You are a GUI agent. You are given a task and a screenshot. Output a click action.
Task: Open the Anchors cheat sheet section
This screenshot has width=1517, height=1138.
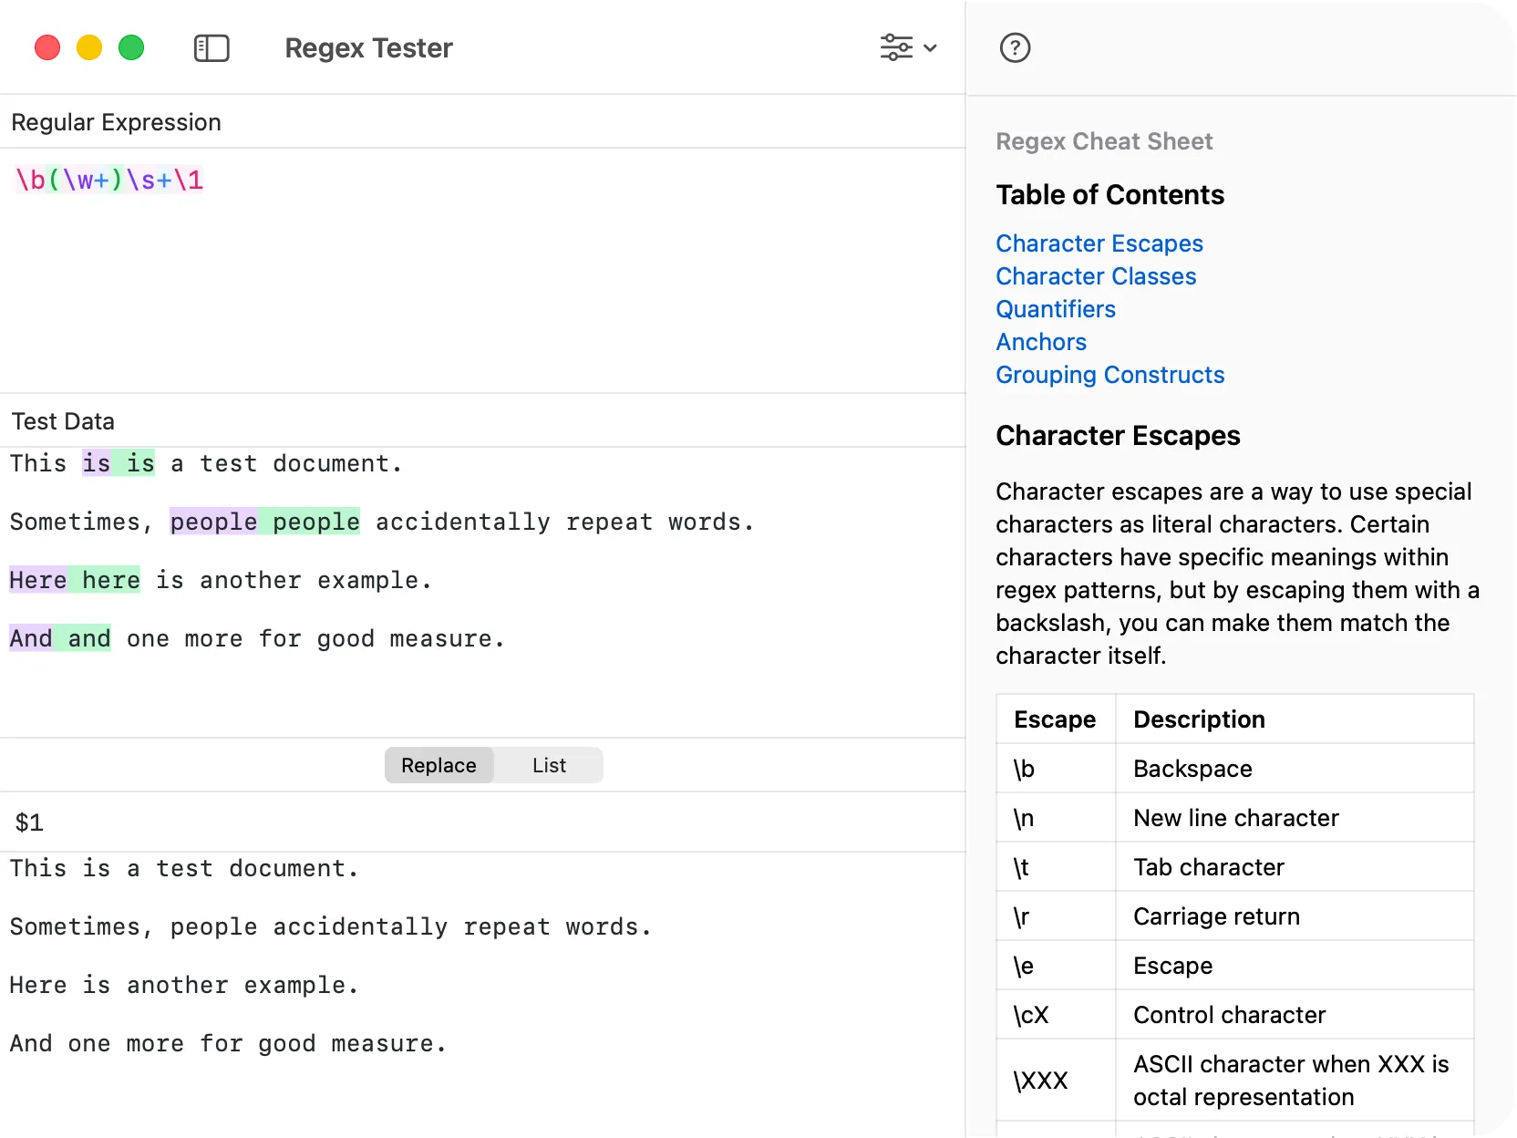pos(1041,342)
